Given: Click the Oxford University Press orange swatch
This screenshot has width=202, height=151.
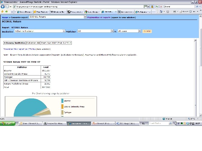Looking at the screenshot, I should 62,107.
